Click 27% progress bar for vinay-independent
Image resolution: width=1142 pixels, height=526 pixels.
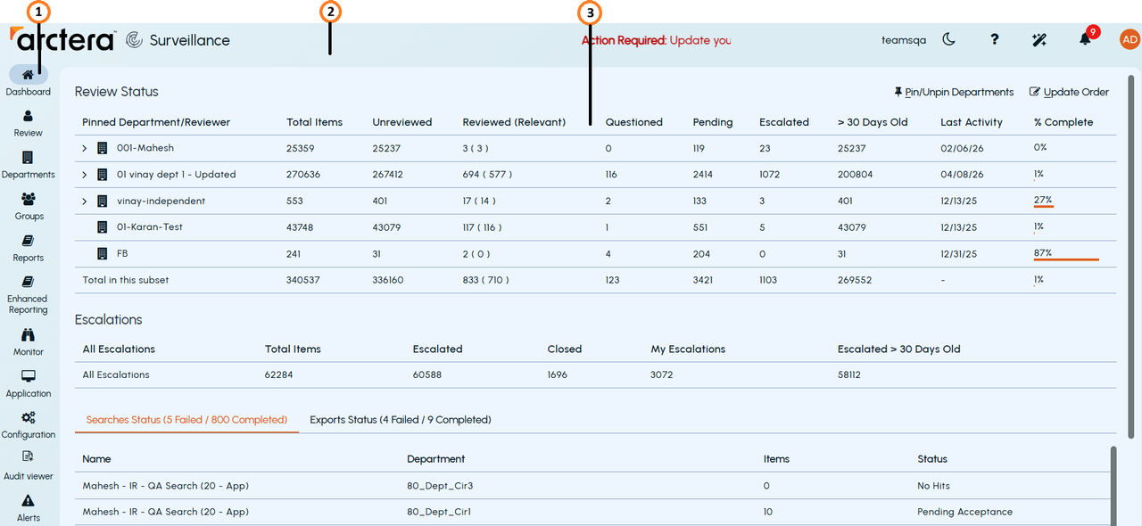[1044, 206]
